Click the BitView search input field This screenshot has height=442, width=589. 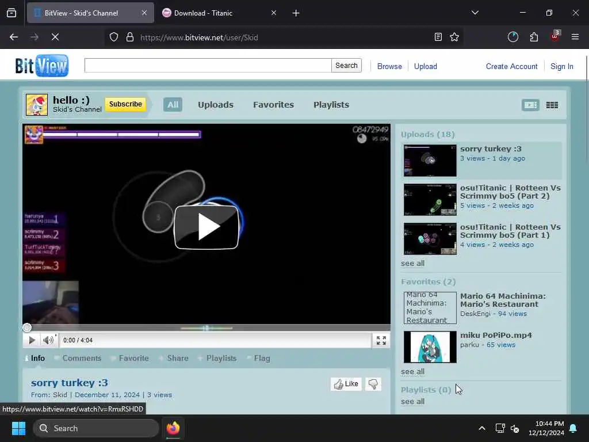[x=208, y=66]
